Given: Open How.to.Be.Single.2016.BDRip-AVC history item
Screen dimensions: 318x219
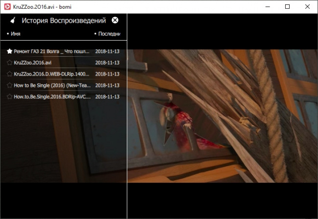Looking at the screenshot, I should pos(52,97).
